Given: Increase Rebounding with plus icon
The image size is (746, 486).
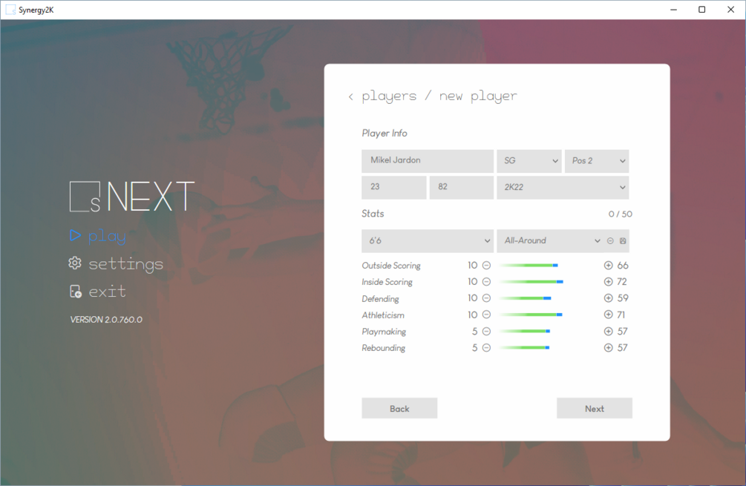Looking at the screenshot, I should click(608, 347).
